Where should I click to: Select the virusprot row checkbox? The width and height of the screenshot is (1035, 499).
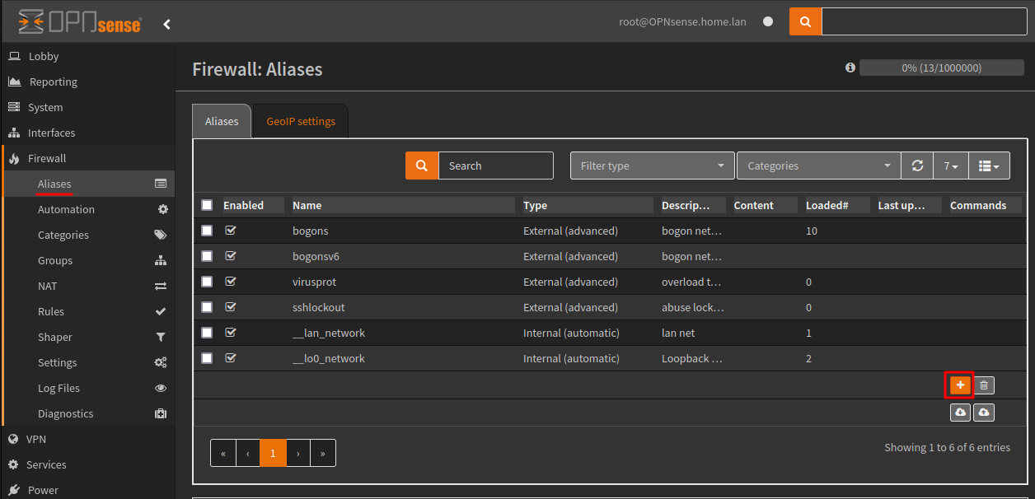click(x=207, y=282)
